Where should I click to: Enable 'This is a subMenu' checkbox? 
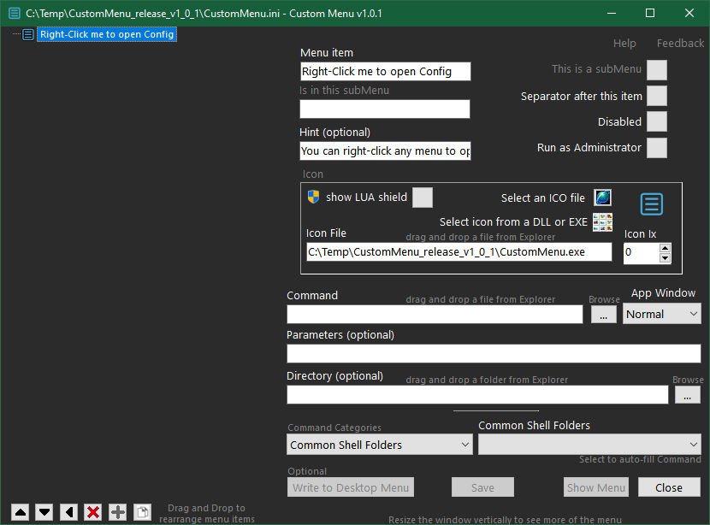click(657, 70)
